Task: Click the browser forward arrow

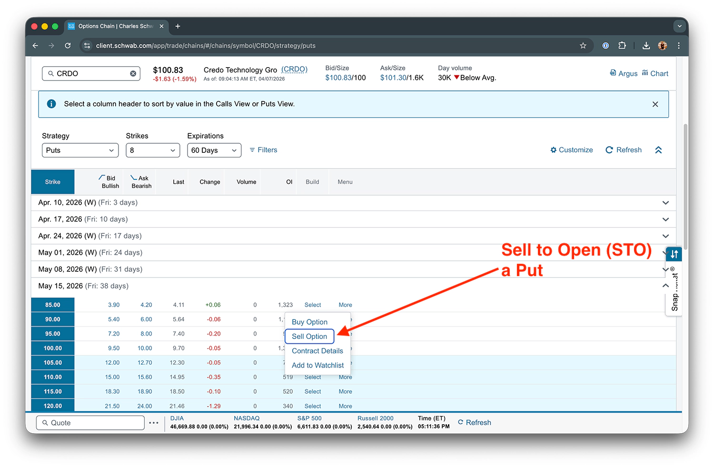Action: pyautogui.click(x=51, y=46)
